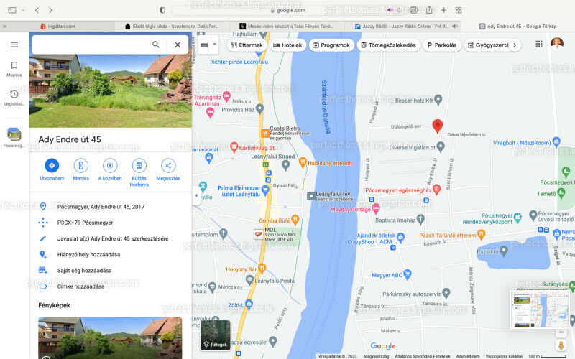
Task: Open the map type dropdown arrow
Action: click(x=214, y=45)
